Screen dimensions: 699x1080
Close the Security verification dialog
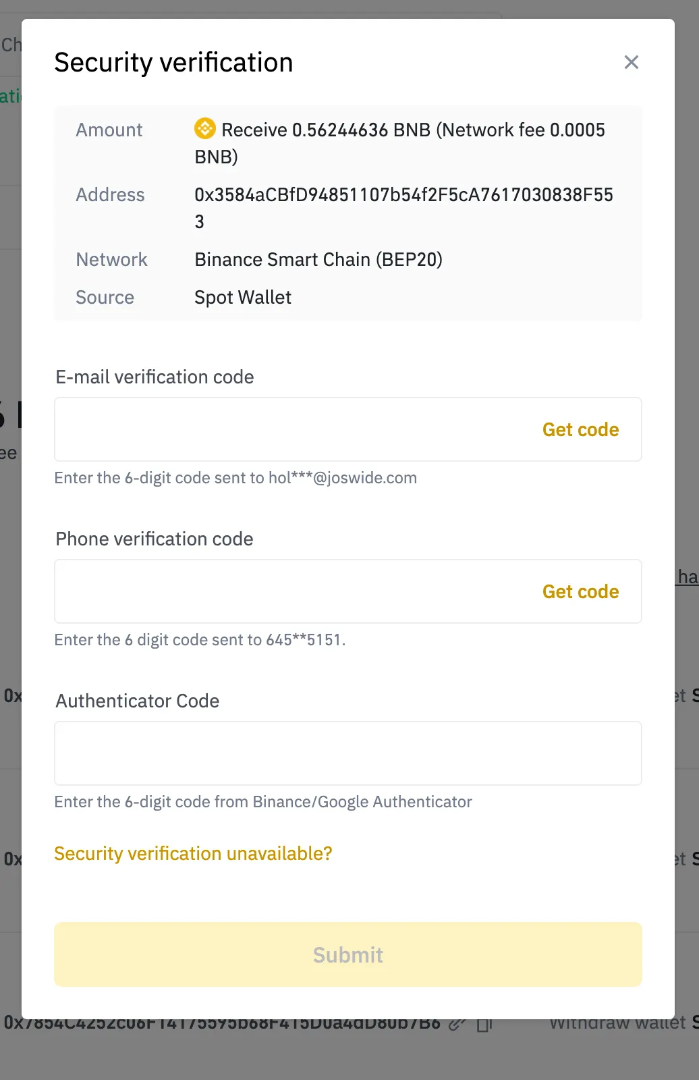pyautogui.click(x=631, y=62)
